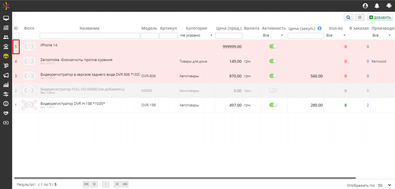Screen dimensions: 395x189
Task: Click price 999999.00 cell
Action: tap(232, 47)
